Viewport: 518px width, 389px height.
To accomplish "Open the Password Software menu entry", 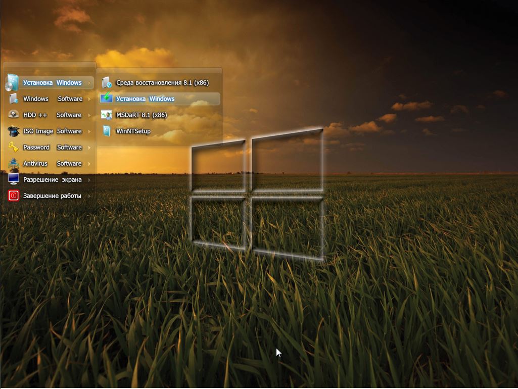I will (50, 148).
